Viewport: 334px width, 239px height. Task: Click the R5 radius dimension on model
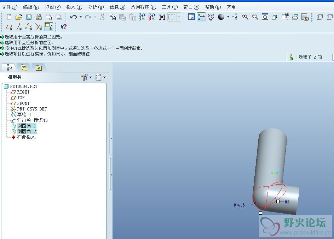[x=287, y=202]
